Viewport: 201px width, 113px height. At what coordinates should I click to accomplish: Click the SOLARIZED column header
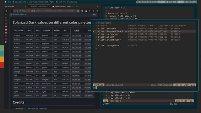pos(19,30)
